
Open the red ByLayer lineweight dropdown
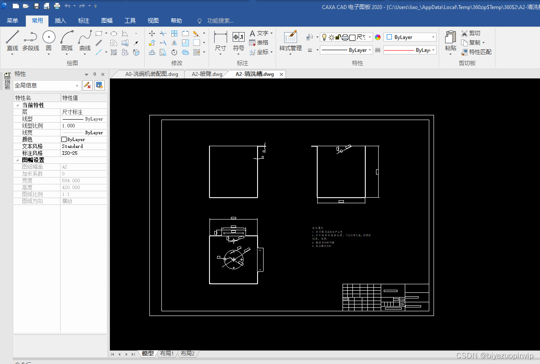tap(410, 50)
